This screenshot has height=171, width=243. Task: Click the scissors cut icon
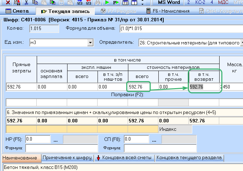pyautogui.click(x=26, y=2)
